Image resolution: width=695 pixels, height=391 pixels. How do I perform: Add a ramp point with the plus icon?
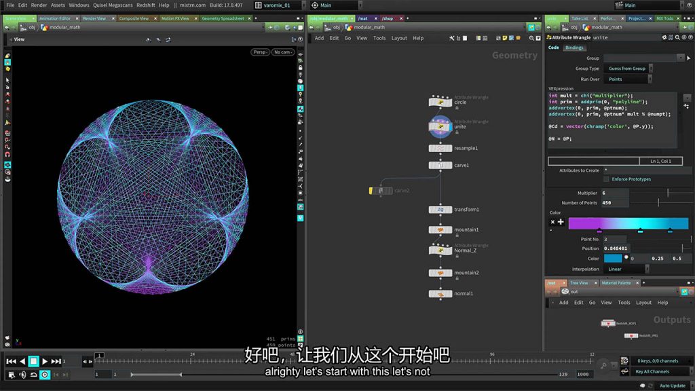click(x=561, y=222)
